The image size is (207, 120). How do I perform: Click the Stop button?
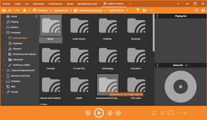pyautogui.click(x=110, y=113)
